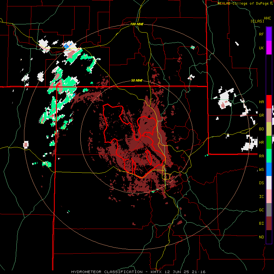Click the gray GC legend swatch
This screenshot has width=274, height=274.
pos(269,210)
